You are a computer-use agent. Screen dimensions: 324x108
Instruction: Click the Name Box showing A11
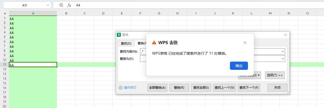[24, 5]
